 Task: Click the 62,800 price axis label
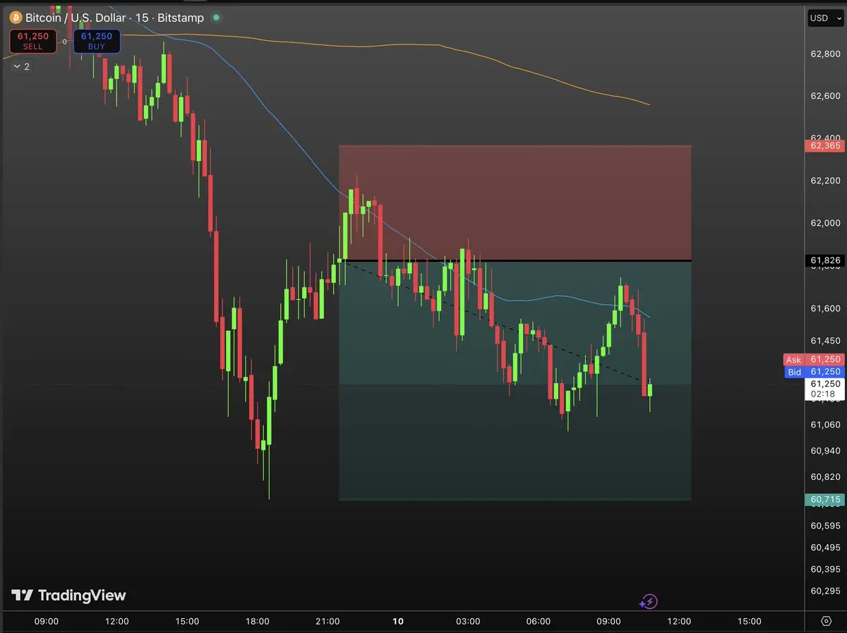pyautogui.click(x=825, y=54)
